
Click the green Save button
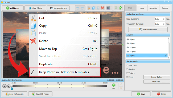[x=141, y=94]
